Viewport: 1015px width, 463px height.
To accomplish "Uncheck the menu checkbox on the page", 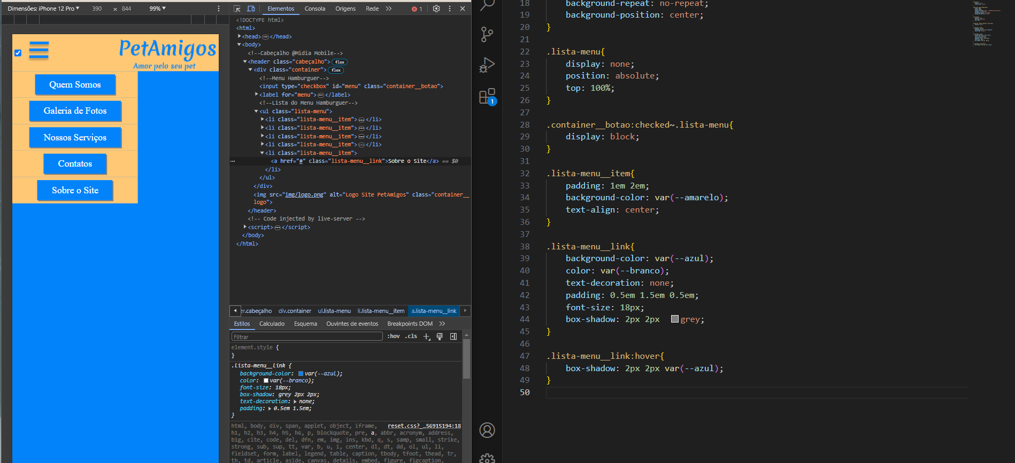I will pos(18,53).
